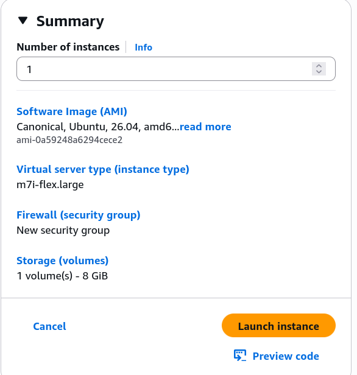This screenshot has width=357, height=375.
Task: Collapse the Summary section triangle
Action: click(x=23, y=21)
